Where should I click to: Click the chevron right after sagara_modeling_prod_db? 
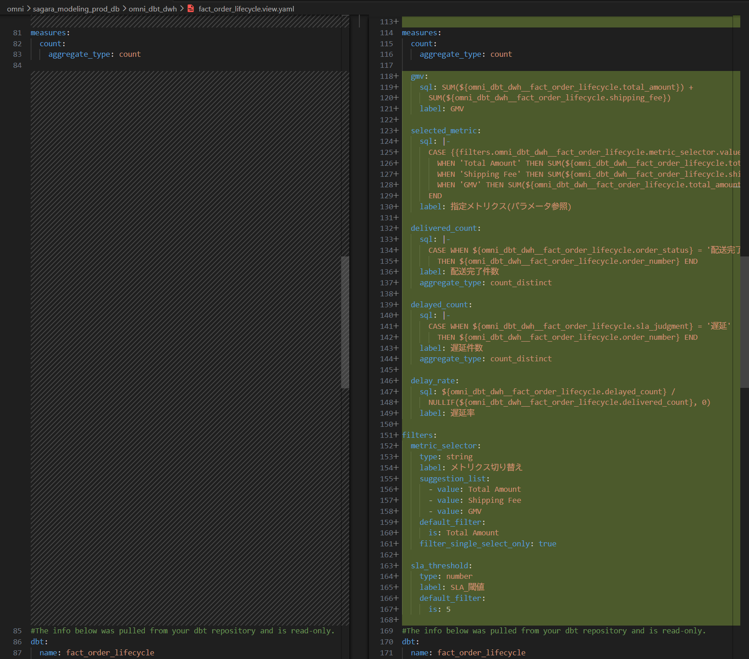(x=124, y=9)
